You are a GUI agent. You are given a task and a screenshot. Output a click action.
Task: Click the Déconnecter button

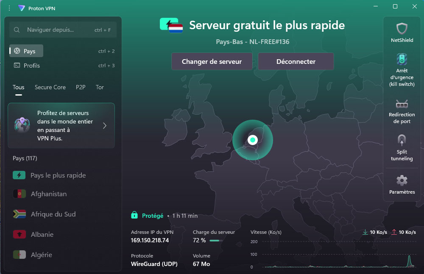(x=296, y=61)
